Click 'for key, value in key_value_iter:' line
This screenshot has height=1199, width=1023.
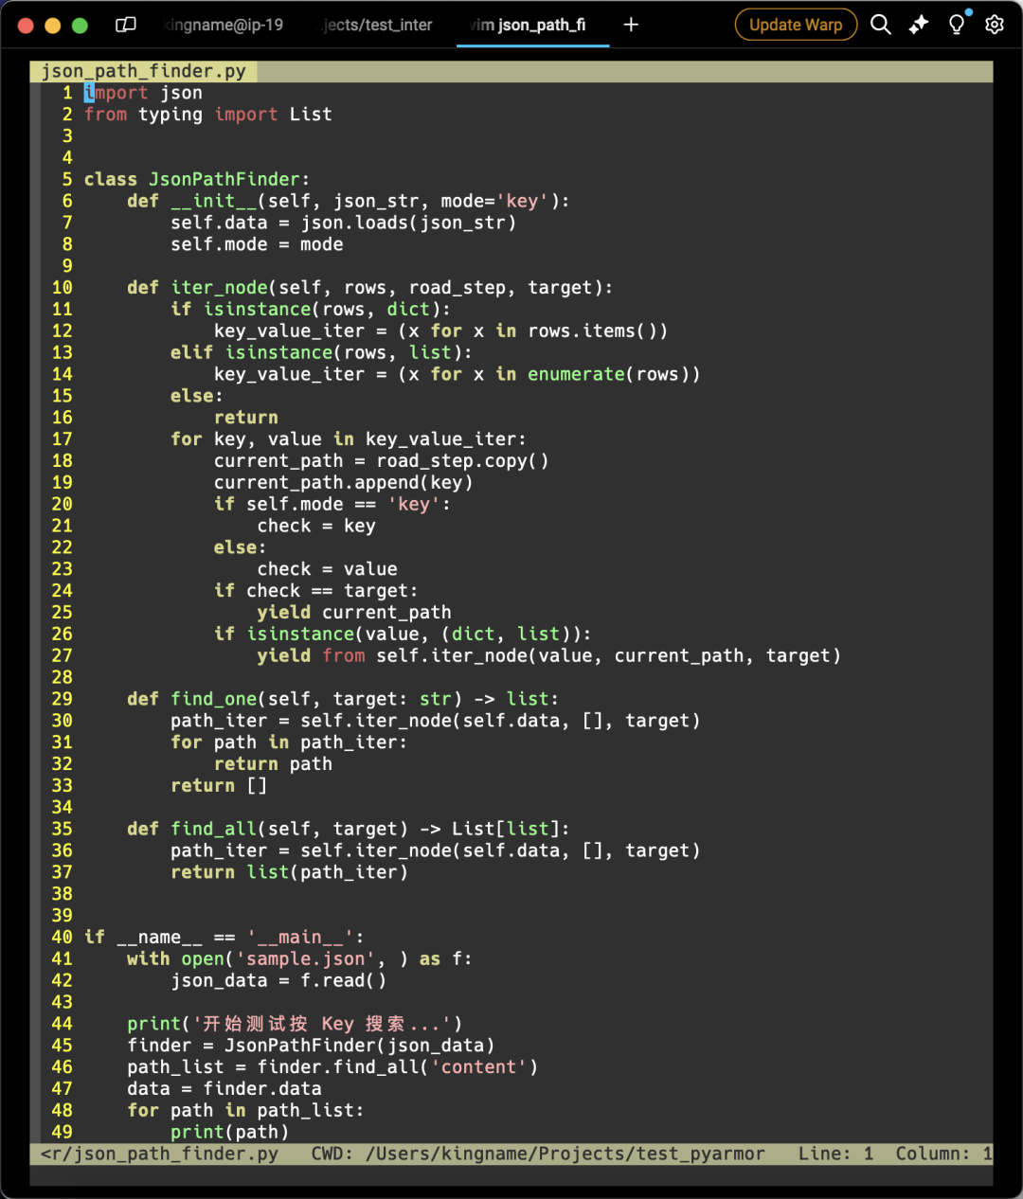349,439
